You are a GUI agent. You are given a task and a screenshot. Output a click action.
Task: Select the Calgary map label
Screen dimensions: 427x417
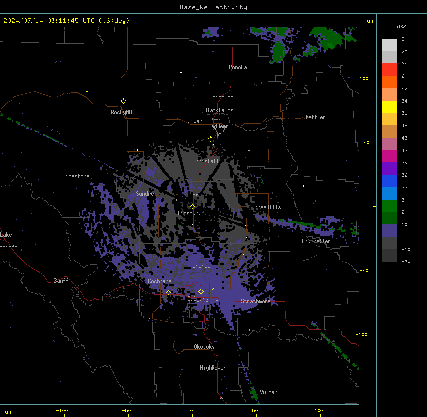pyautogui.click(x=198, y=299)
